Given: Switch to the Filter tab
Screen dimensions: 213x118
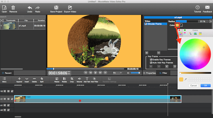Looking at the screenshot, I should tap(163, 73).
